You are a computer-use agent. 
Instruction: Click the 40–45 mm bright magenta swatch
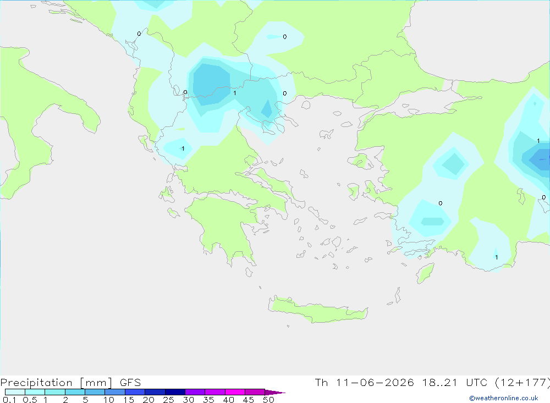tap(235, 392)
